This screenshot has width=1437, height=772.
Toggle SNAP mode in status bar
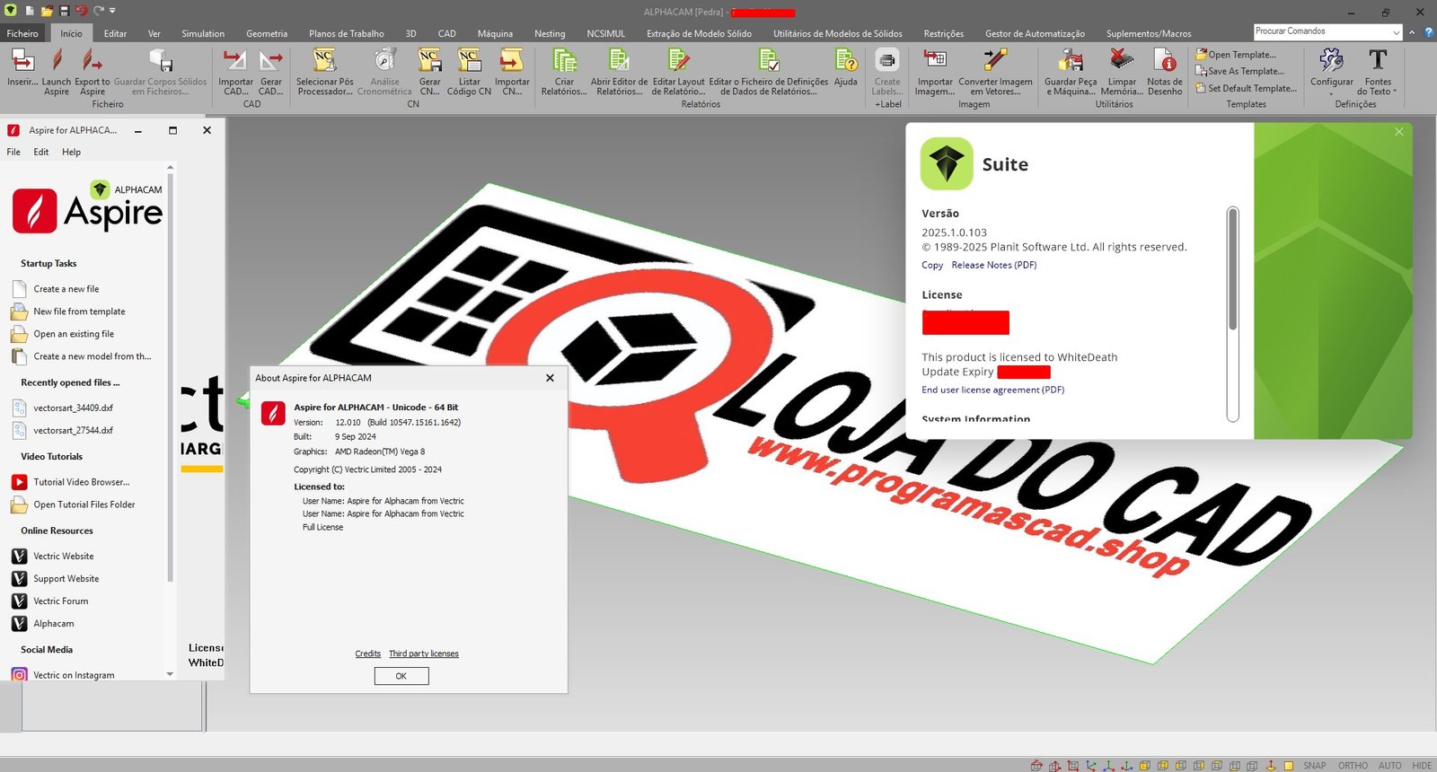coord(1314,766)
